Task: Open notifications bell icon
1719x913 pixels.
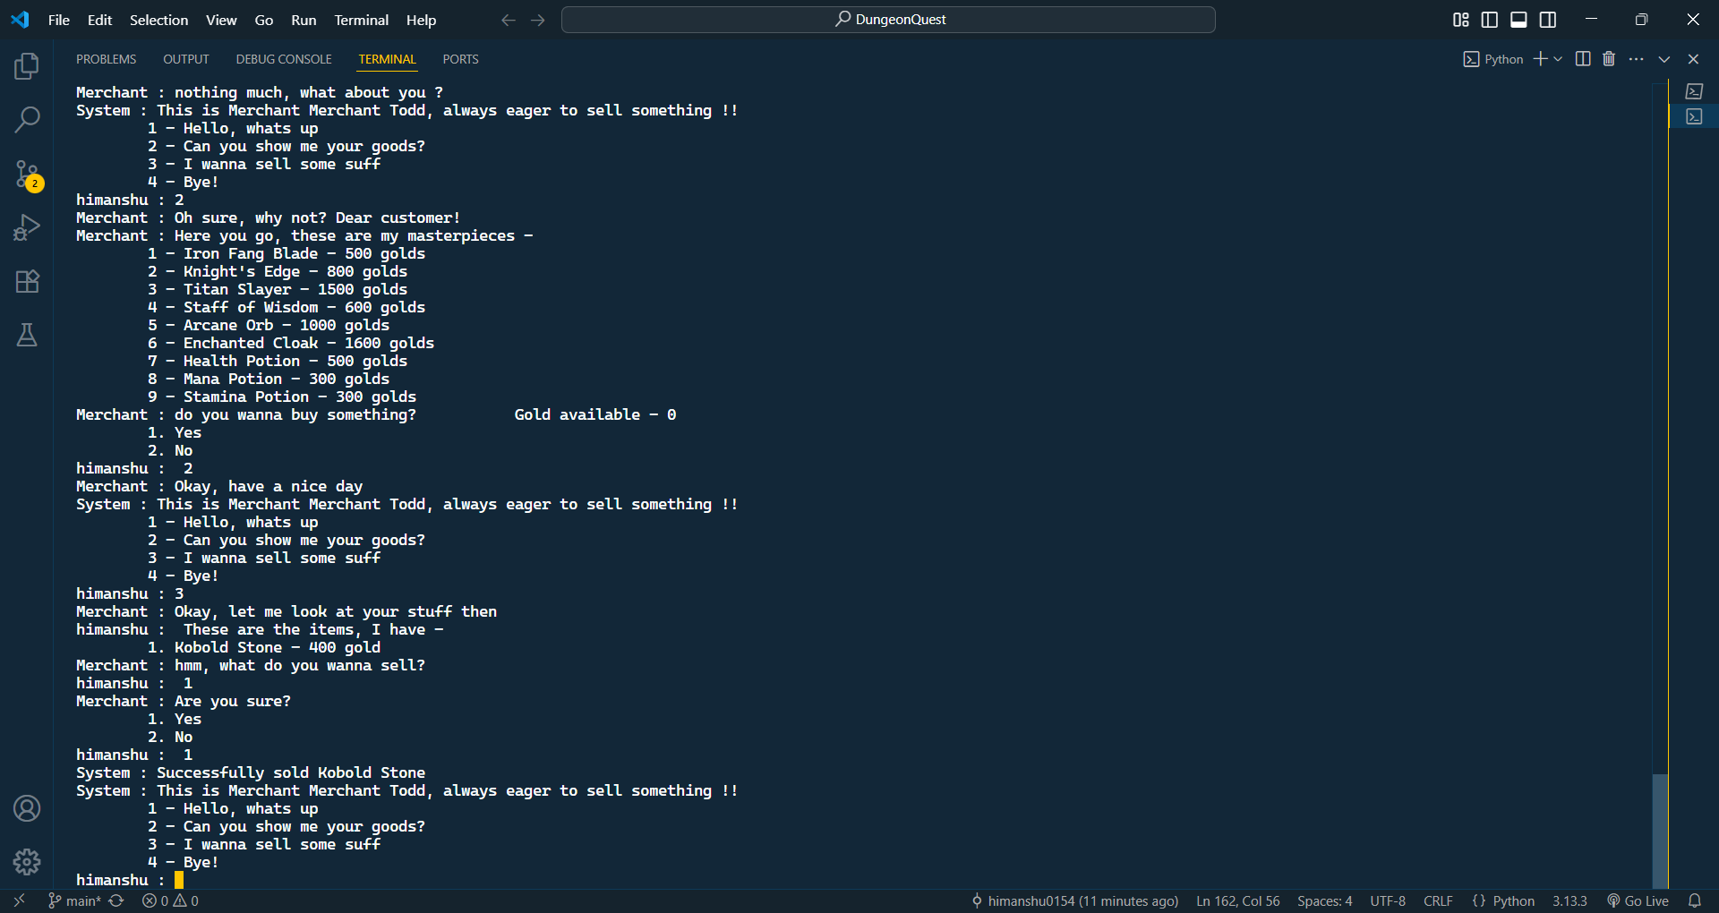Action: (1695, 900)
